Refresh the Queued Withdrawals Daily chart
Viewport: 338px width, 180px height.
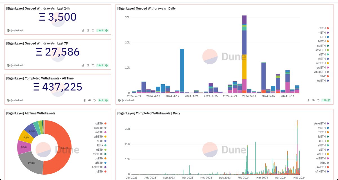pos(318,100)
